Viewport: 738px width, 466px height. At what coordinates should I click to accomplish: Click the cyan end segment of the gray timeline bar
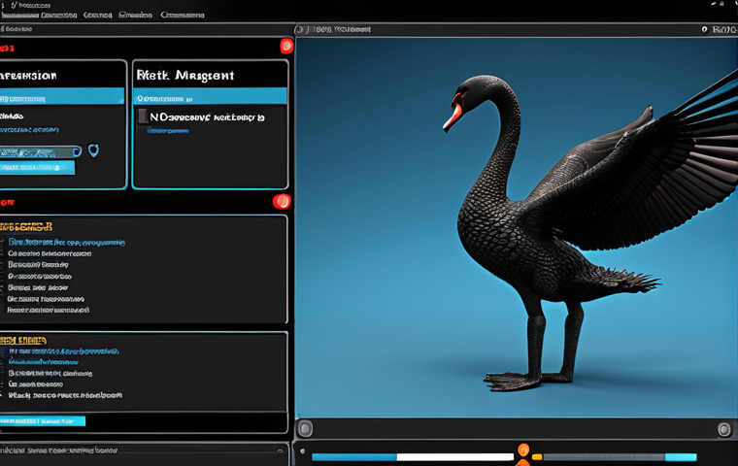681,457
